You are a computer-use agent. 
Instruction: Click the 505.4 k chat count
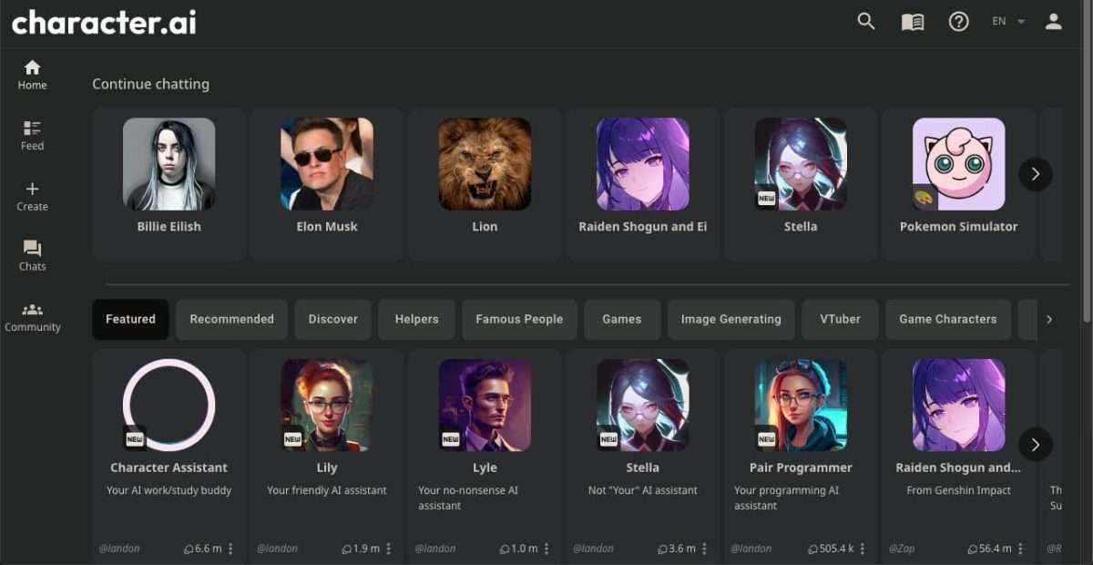coord(831,549)
